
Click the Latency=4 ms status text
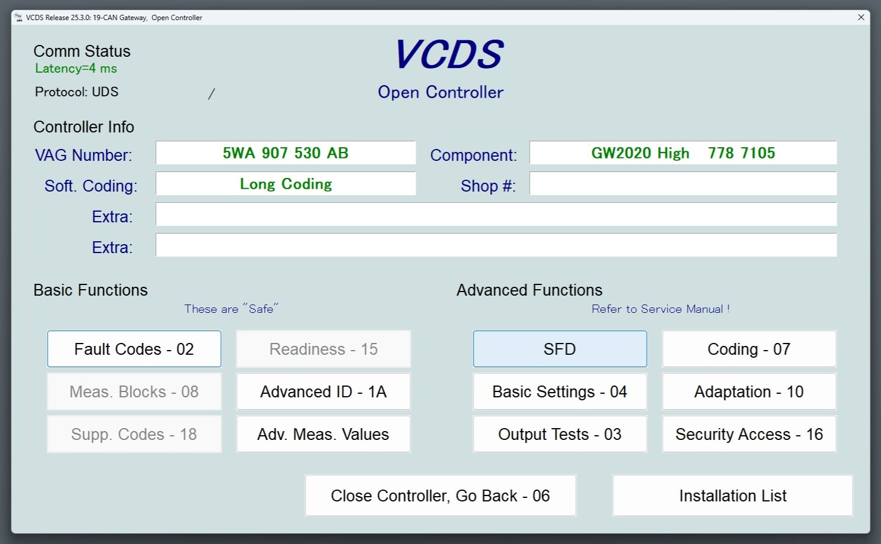tap(76, 69)
